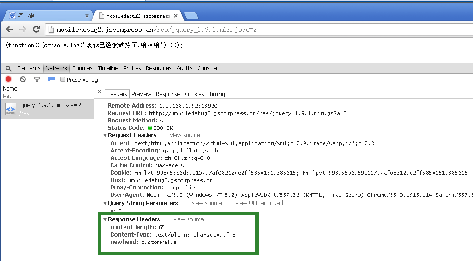Click the DevTools search magnifier icon
Viewport: 473px width, 261px height.
pyautogui.click(x=8, y=68)
